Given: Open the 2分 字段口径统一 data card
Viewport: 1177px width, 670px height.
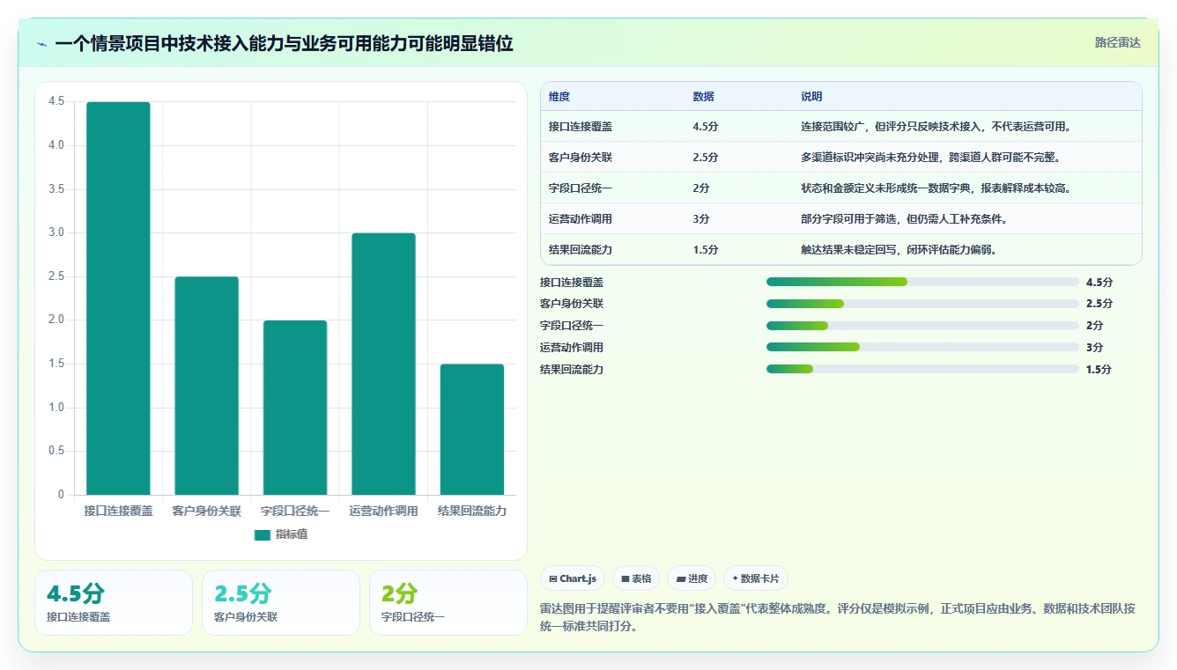Looking at the screenshot, I should [448, 602].
